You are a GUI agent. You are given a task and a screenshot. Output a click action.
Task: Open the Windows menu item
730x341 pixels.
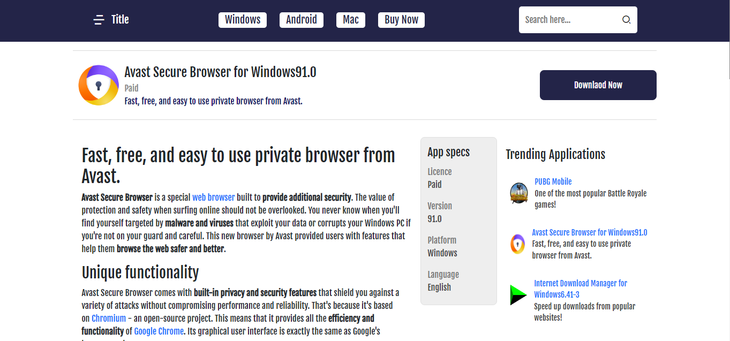[x=243, y=20]
